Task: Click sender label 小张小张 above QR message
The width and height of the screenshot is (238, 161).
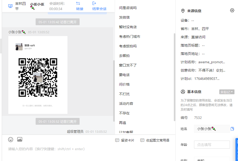Action: [17, 32]
